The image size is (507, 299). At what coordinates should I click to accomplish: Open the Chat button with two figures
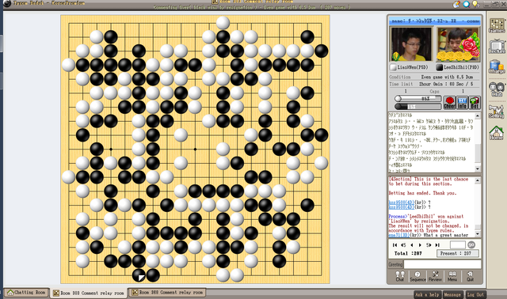pos(399,276)
